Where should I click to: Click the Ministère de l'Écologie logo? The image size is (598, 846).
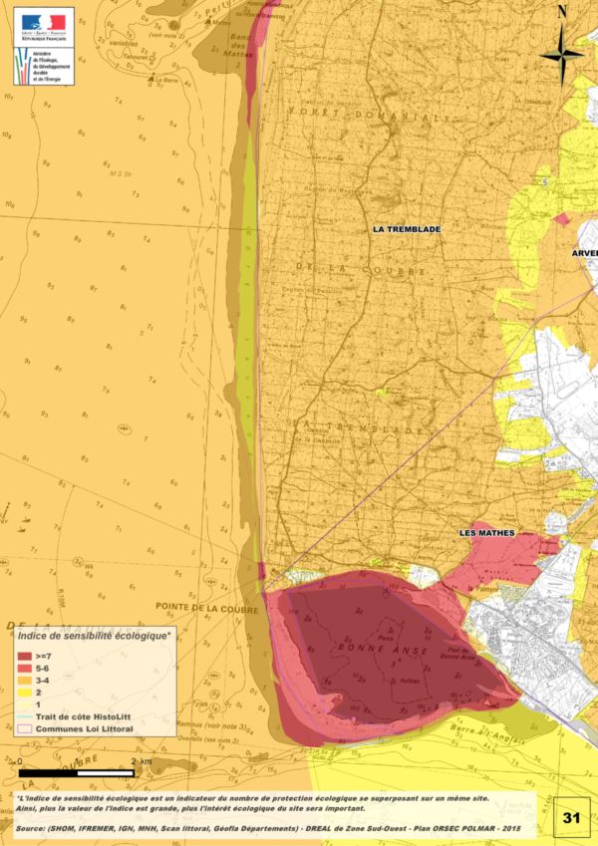point(44,66)
